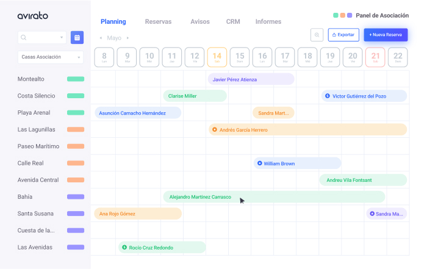Click icon on Víctor Gutiérrez del Pozo booking
Screen dimensions: 427x269
pos(328,96)
